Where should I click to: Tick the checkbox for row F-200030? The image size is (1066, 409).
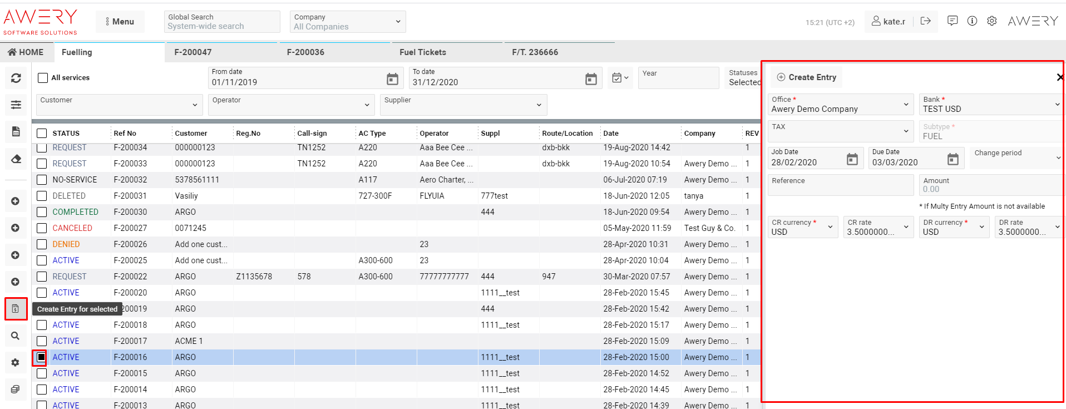point(42,212)
